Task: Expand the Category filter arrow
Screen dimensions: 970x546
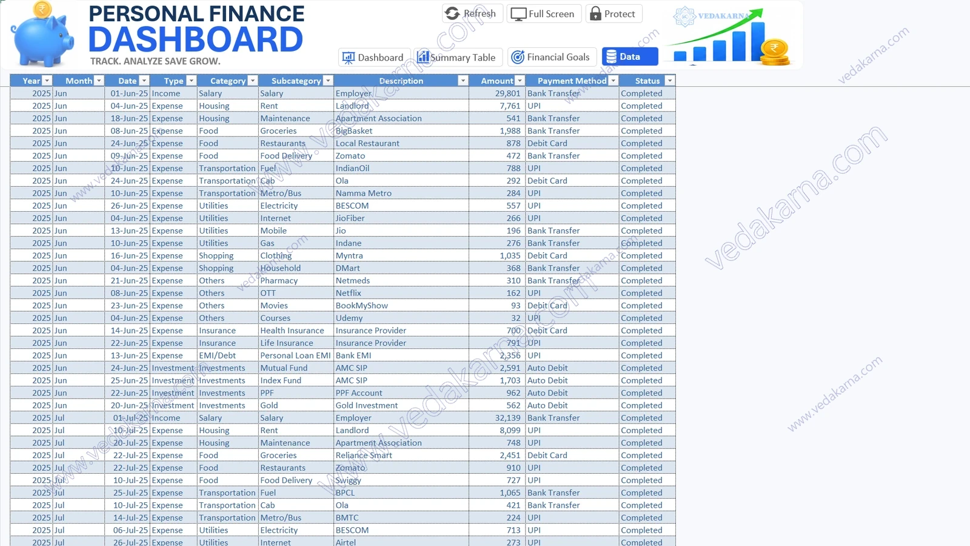Action: [253, 81]
